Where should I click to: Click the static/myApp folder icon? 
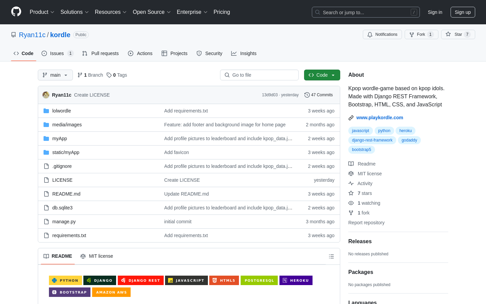click(x=46, y=152)
